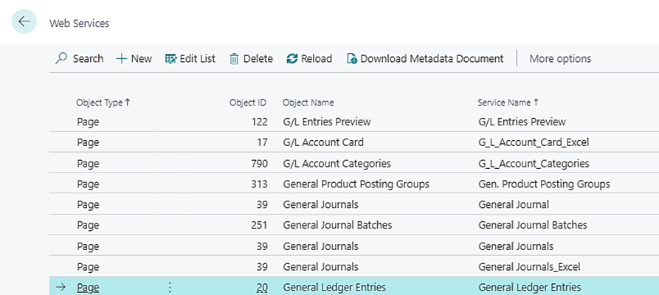Click the Edit List icon

[171, 59]
